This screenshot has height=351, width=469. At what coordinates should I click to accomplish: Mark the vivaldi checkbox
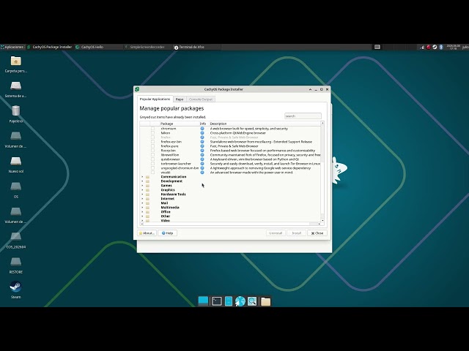coord(153,173)
